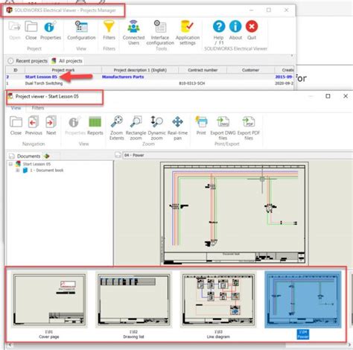The height and width of the screenshot is (350, 353).
Task: Click left arrow of thumbnail scrollbar
Action: pyautogui.click(x=10, y=345)
